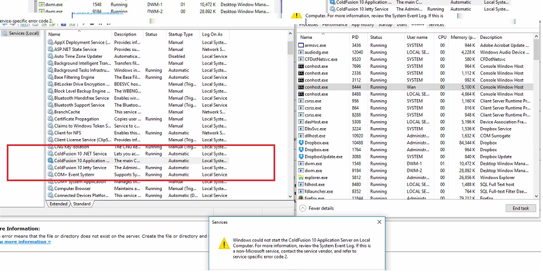The width and height of the screenshot is (543, 273).
Task: Click the armsvc.exe process icon
Action: (x=301, y=45)
